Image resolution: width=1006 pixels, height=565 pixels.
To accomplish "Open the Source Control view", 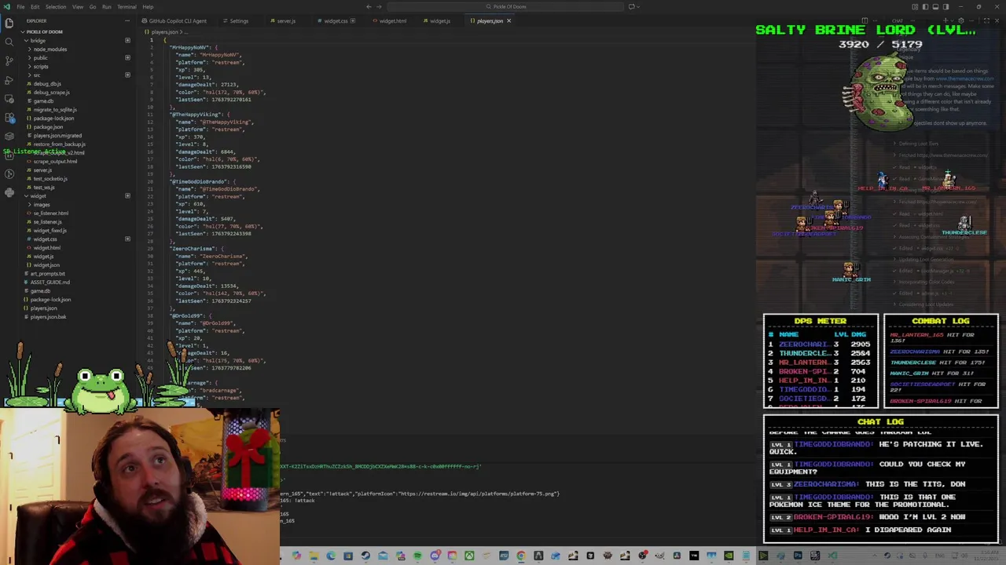I will [9, 60].
